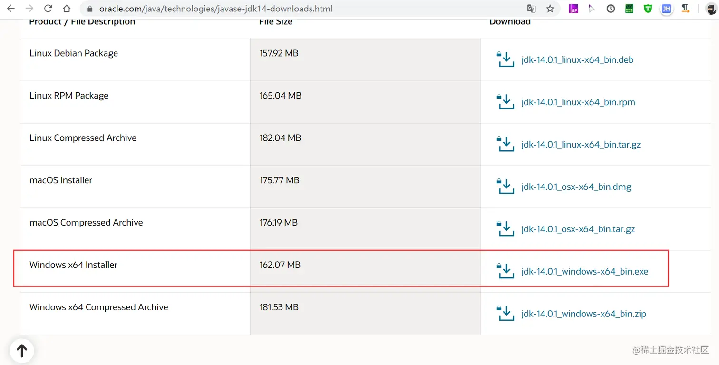
Task: Click download icon beside windows-x64_bin.zip
Action: 505,314
